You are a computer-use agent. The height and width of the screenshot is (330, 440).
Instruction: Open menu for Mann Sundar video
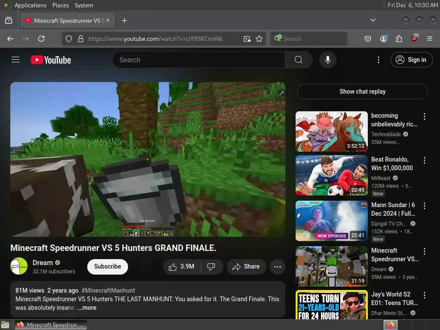pyautogui.click(x=424, y=206)
